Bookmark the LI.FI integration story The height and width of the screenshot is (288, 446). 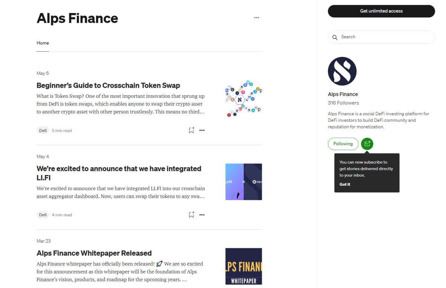[191, 214]
